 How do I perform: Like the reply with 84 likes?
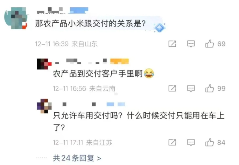pyautogui.click(x=210, y=142)
